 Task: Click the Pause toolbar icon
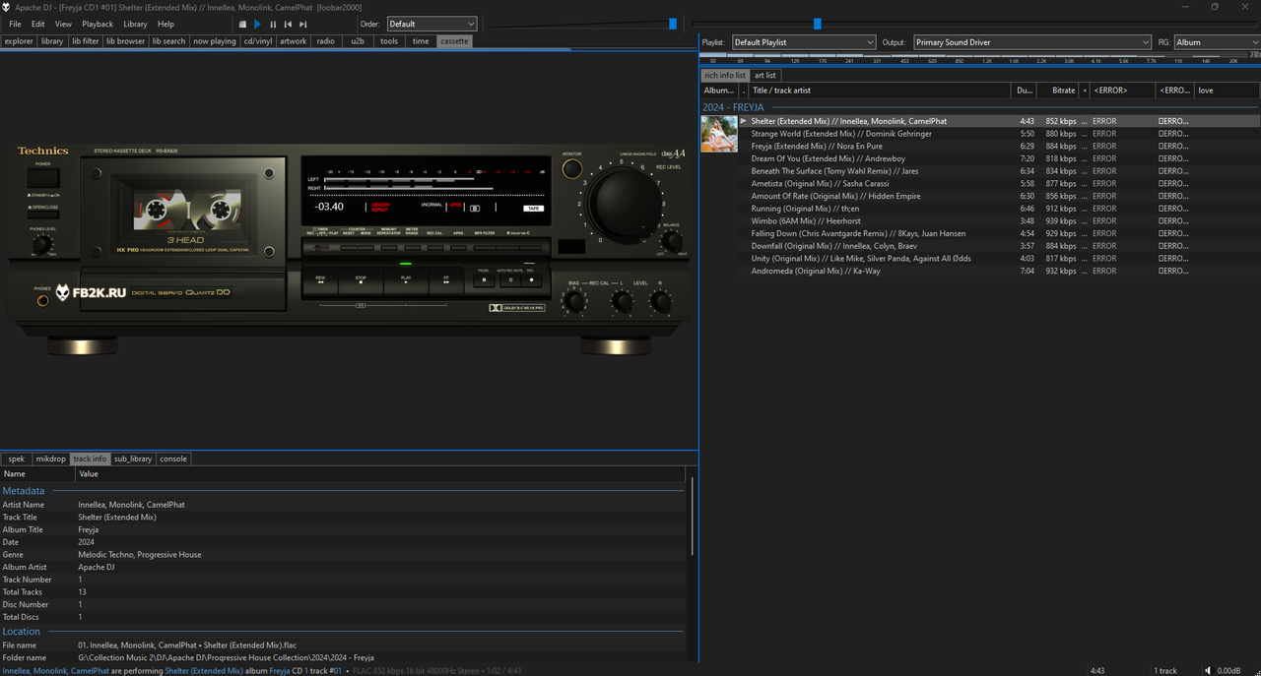coord(273,24)
